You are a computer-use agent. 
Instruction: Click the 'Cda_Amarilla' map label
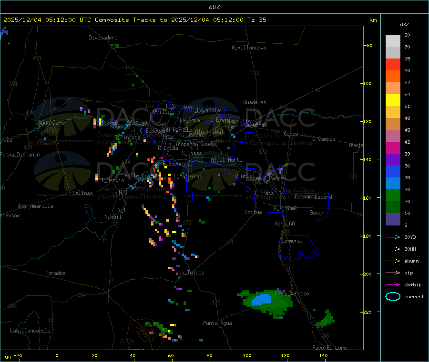[36, 206]
